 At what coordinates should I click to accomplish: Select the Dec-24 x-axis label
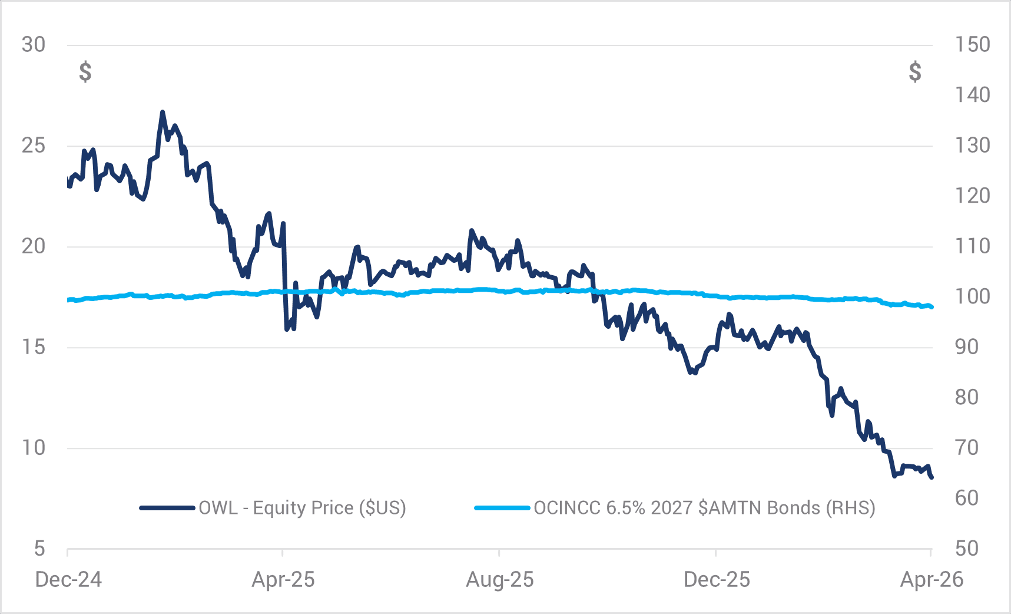click(68, 580)
